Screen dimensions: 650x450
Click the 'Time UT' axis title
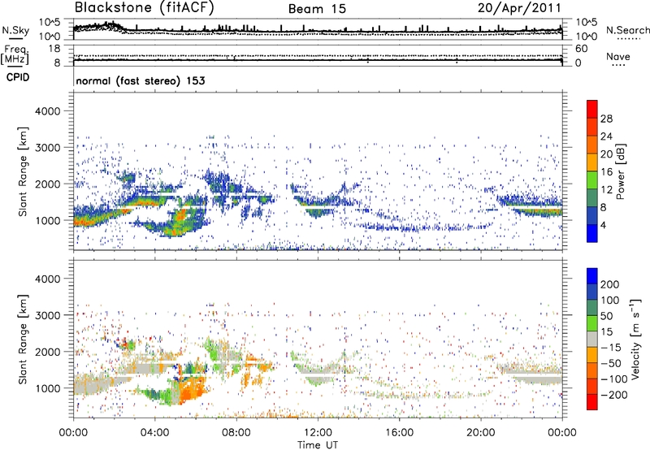pos(318,445)
